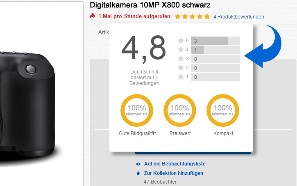Click Zur Kollektion hinzufügen link
Screen dimensions: 297x186
coord(173,173)
